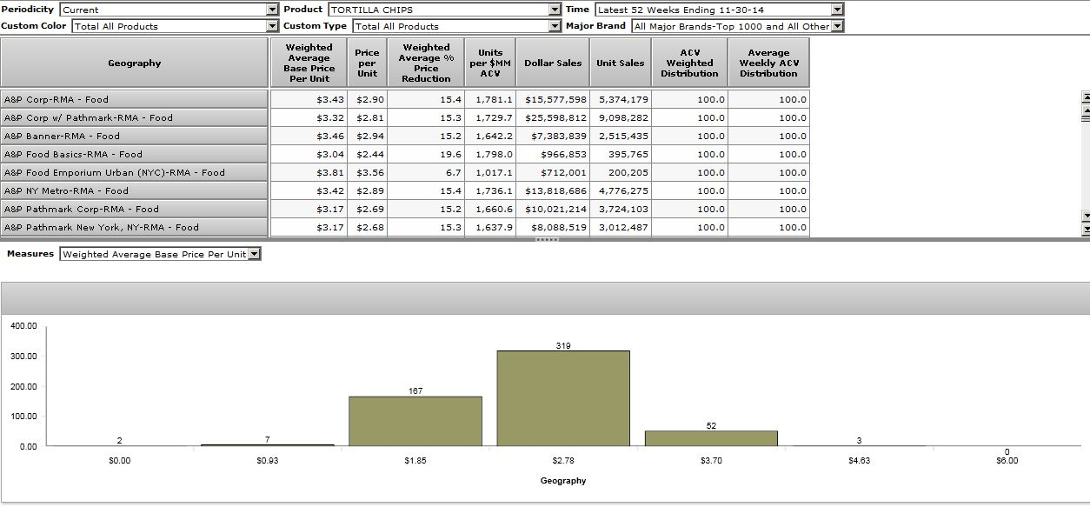Viewport: 1090px width, 507px height.
Task: Open the Measures dropdown above the chart
Action: pyautogui.click(x=254, y=254)
